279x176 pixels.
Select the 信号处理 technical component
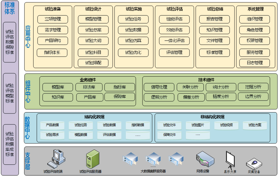point(159,87)
